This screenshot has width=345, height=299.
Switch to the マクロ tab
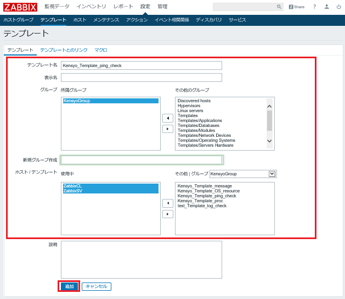click(101, 50)
